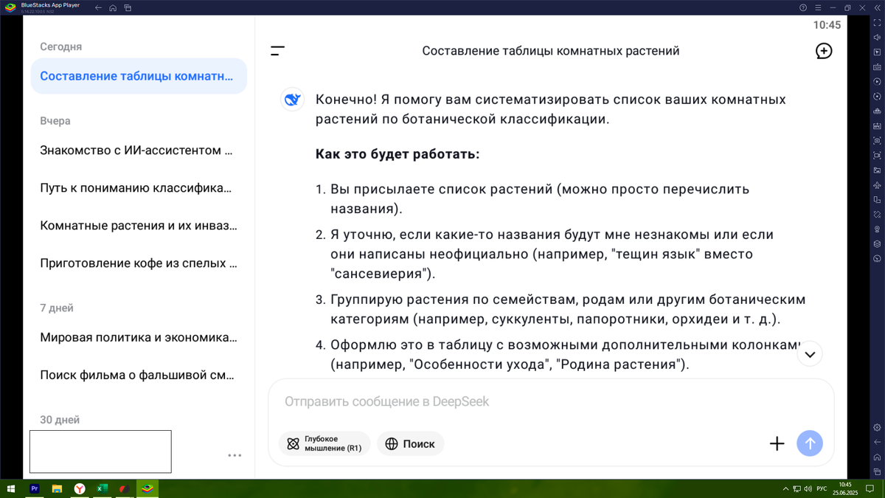This screenshot has width=885, height=498.
Task: Click the BlueStacks title bar back arrow
Action: tap(98, 7)
